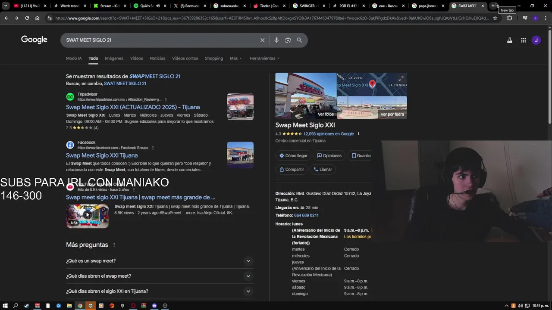Open the Google apps grid
The height and width of the screenshot is (310, 552).
[523, 40]
